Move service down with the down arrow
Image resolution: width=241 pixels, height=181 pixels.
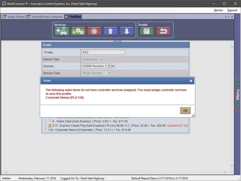(126, 31)
